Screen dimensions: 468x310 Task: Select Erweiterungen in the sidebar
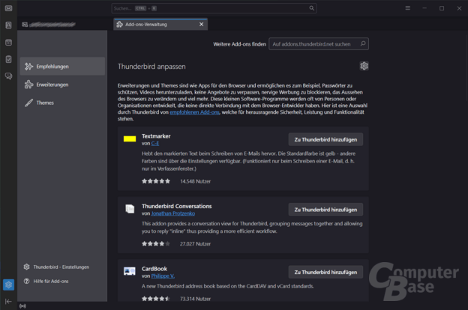(62, 85)
